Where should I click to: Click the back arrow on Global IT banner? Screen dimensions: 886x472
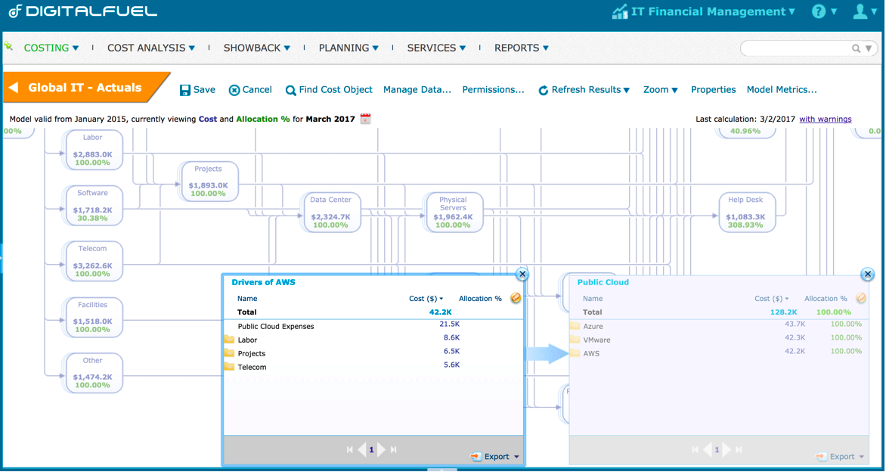[14, 88]
